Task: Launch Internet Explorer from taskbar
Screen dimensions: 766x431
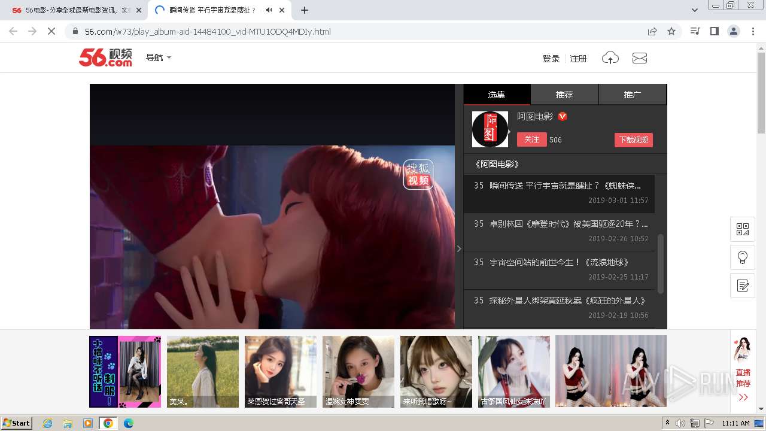Action: pos(48,423)
